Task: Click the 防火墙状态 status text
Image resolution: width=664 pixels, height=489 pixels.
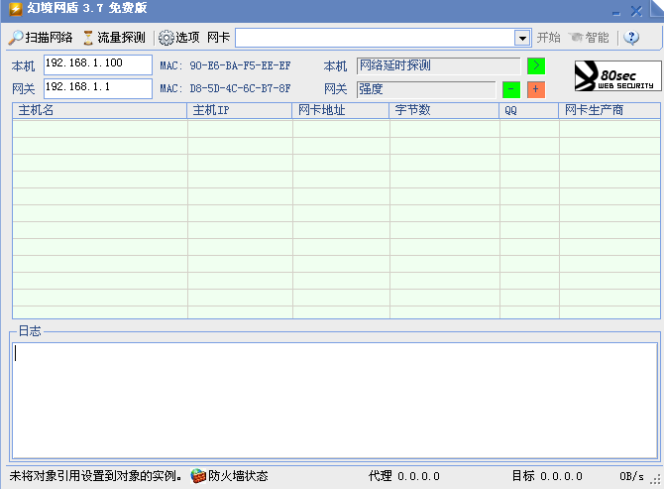Action: [238, 476]
